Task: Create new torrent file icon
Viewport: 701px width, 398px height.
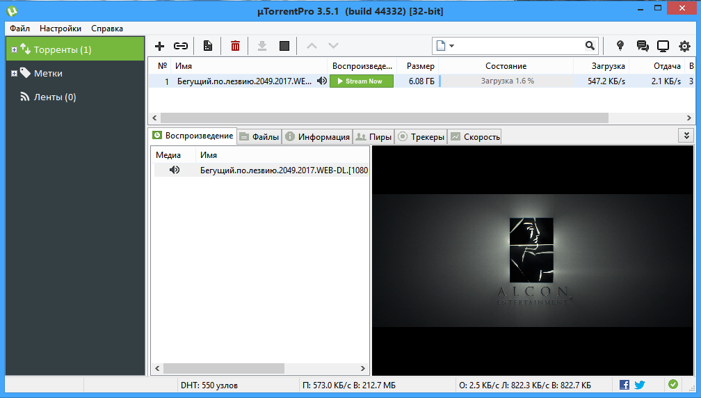Action: (208, 46)
